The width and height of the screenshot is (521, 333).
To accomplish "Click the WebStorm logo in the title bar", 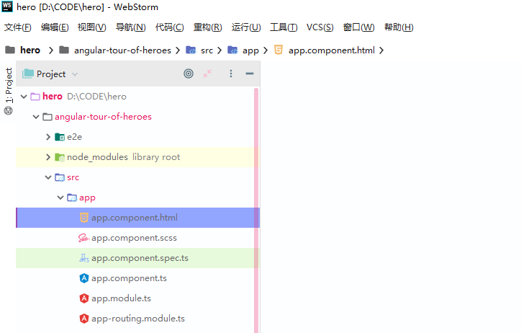I will 7,6.
